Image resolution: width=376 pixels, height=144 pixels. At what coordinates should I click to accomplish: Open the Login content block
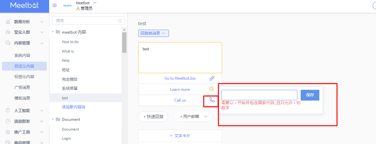pos(66,138)
